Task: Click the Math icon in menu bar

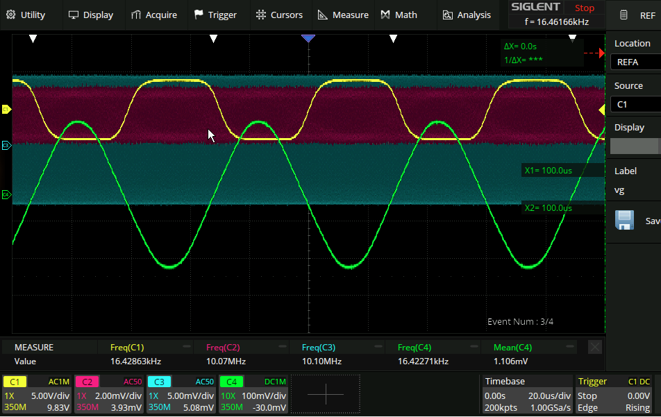Action: click(385, 15)
